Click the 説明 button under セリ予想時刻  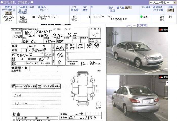click(8, 13)
